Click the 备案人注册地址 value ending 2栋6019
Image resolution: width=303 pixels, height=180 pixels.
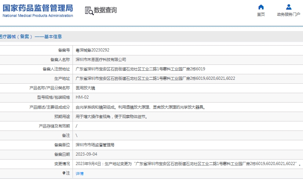pos(140,69)
